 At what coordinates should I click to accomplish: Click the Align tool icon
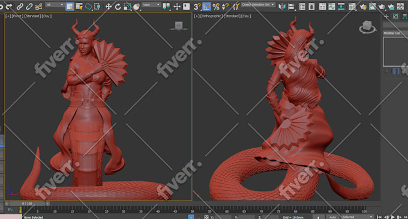tap(292, 7)
